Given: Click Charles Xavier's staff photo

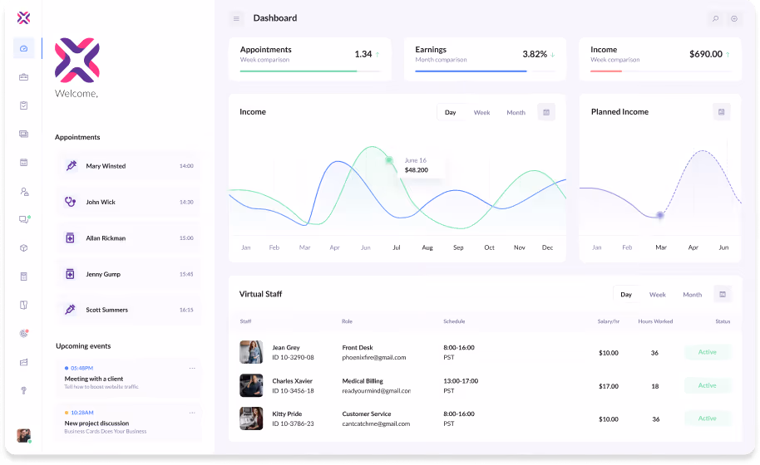Looking at the screenshot, I should [x=251, y=385].
